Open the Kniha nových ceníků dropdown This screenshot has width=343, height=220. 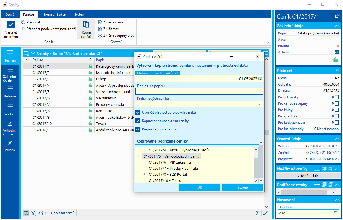(x=260, y=104)
